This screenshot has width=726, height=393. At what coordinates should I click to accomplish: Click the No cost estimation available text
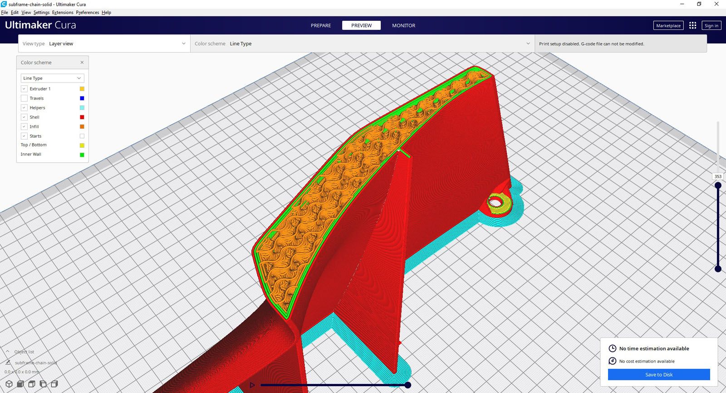(647, 361)
